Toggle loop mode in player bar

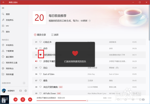125,99
